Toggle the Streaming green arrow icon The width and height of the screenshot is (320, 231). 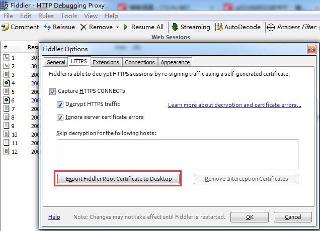click(175, 27)
